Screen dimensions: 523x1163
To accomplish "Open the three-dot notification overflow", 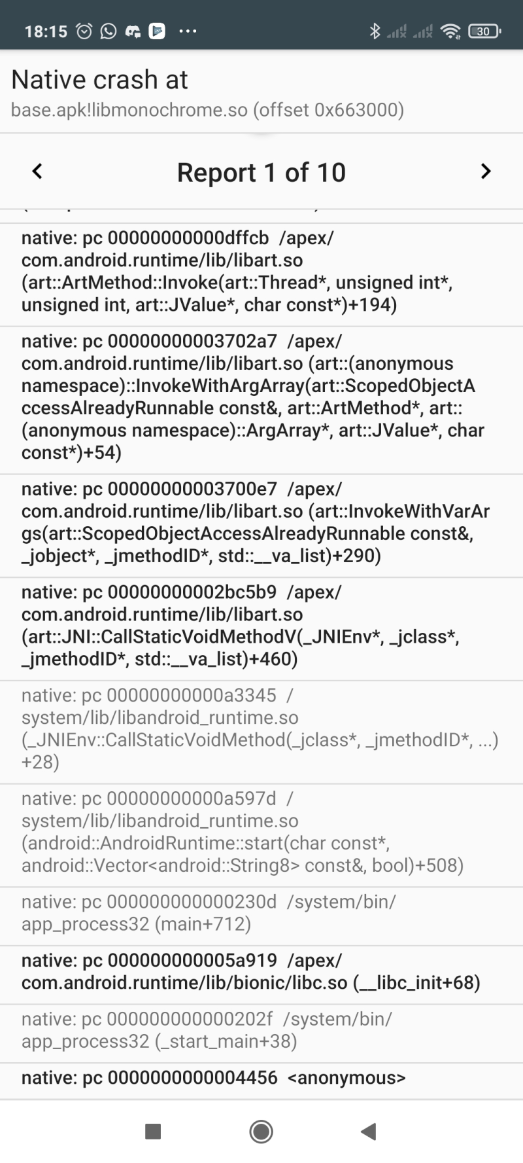I will (188, 31).
